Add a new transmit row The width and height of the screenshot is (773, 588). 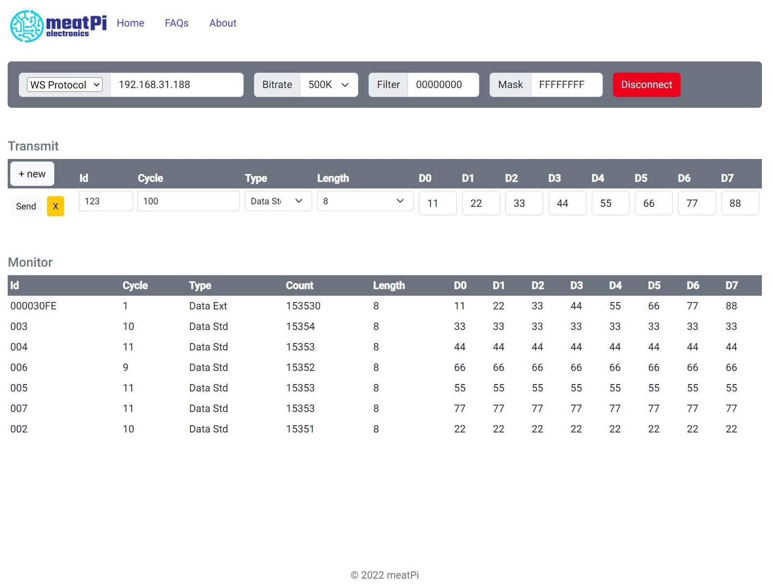click(32, 174)
